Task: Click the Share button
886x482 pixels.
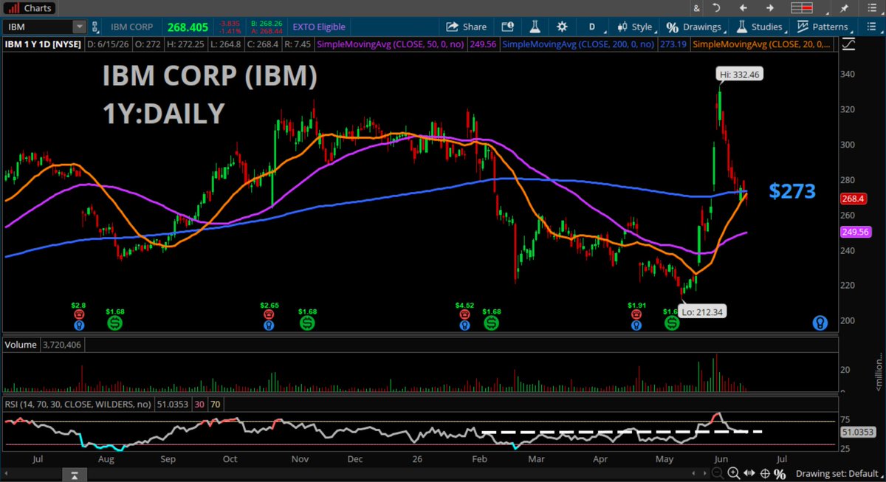Action: pos(467,27)
